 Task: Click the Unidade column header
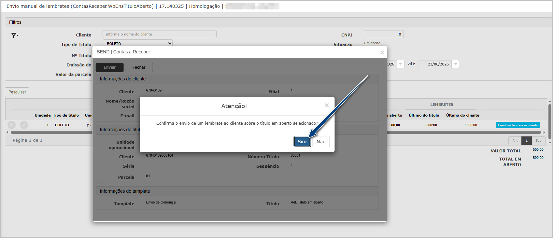point(43,115)
